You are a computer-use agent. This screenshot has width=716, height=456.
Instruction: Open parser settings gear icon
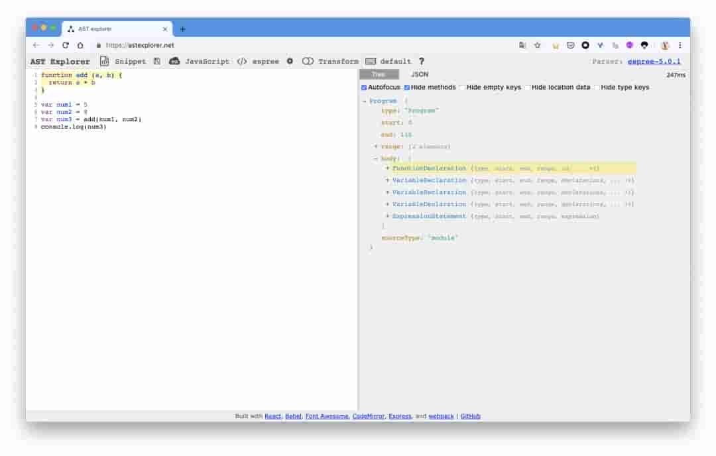[290, 62]
